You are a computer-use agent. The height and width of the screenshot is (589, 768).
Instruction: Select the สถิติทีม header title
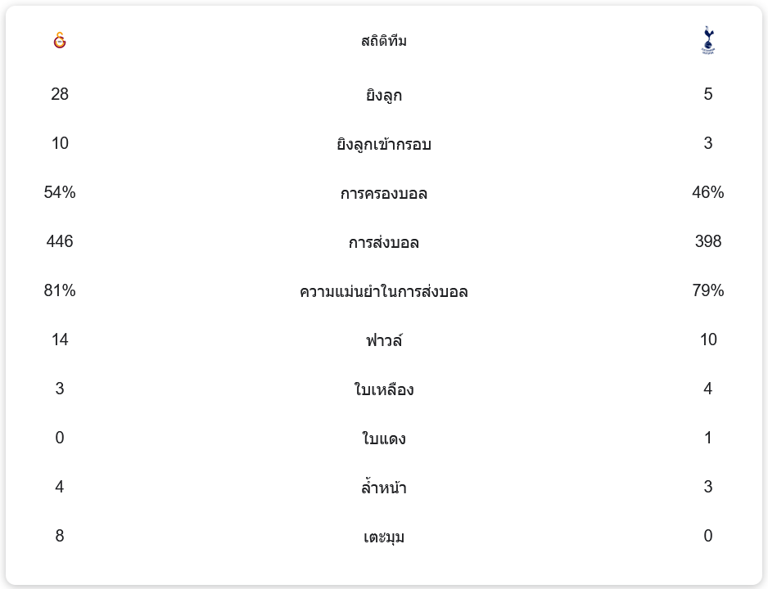pyautogui.click(x=384, y=41)
